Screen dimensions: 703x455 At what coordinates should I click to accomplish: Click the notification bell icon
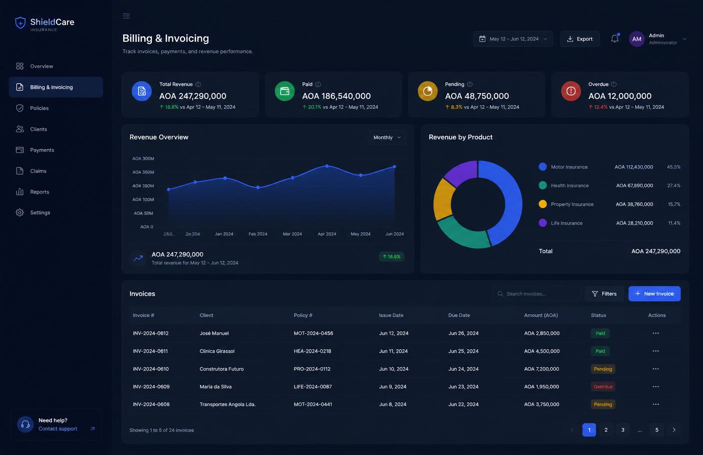point(615,39)
